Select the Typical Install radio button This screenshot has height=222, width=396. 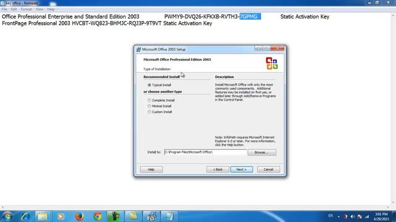(149, 85)
